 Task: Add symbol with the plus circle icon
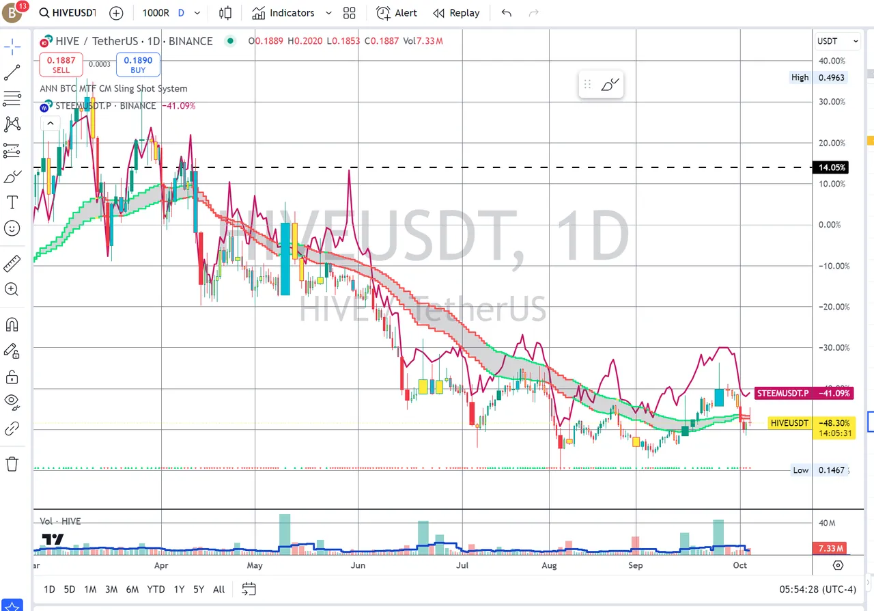tap(117, 13)
